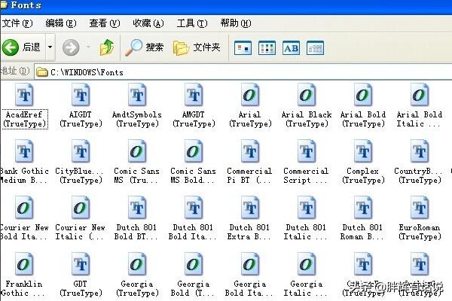The height and width of the screenshot is (301, 452).
Task: Select the GDT TrueType font icon
Action: 81,264
